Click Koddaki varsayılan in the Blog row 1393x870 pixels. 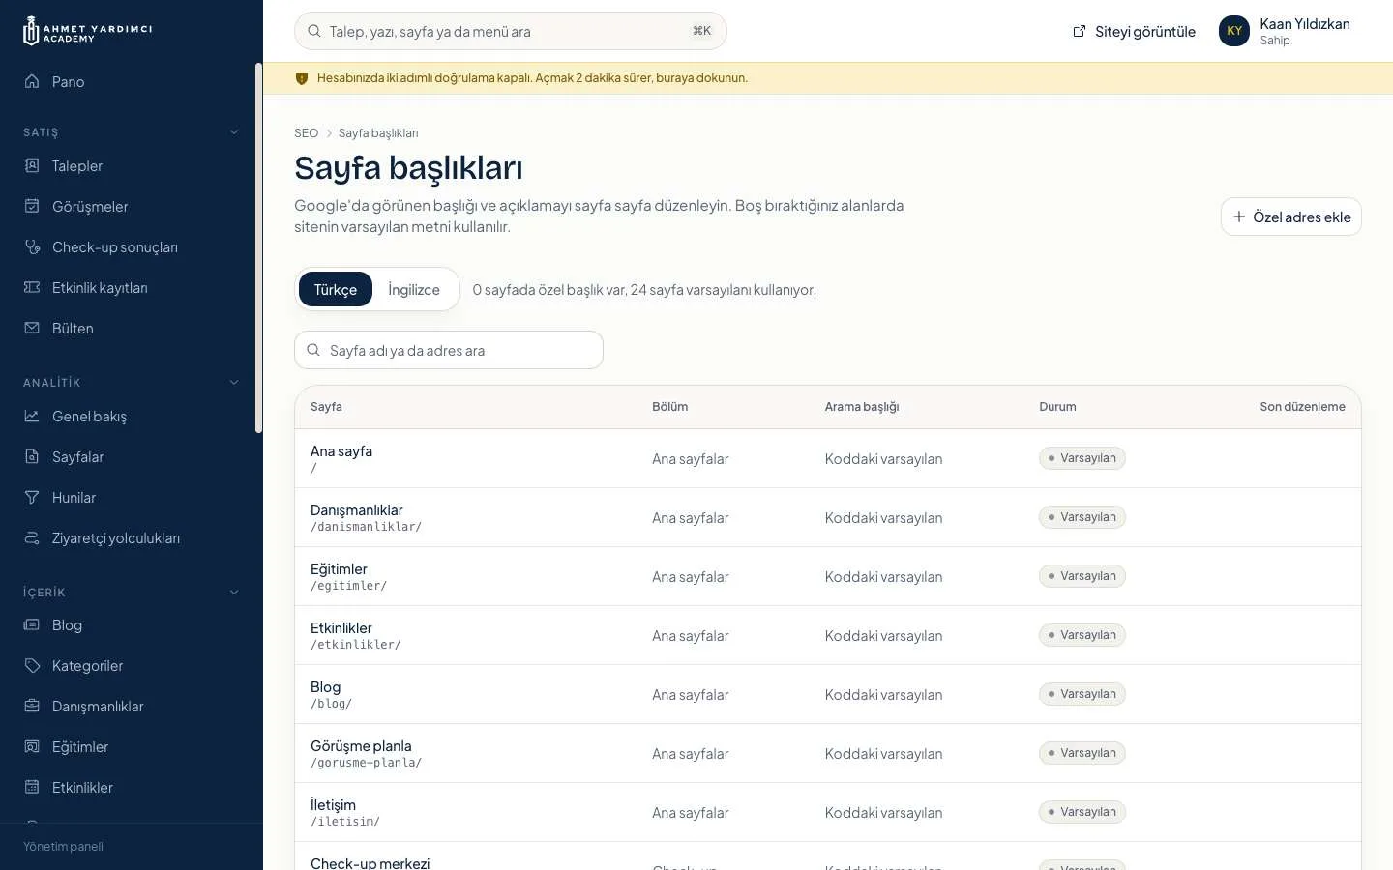883,695
